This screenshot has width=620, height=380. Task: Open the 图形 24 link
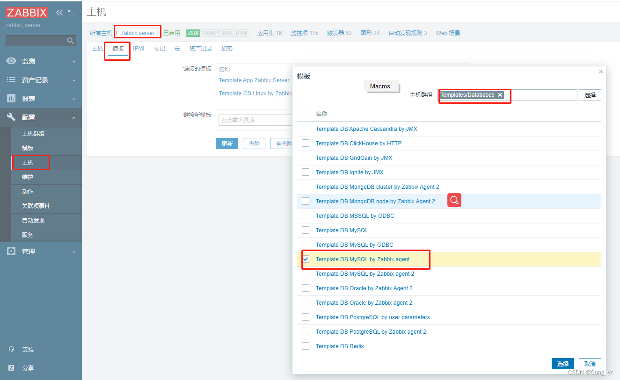coord(370,33)
